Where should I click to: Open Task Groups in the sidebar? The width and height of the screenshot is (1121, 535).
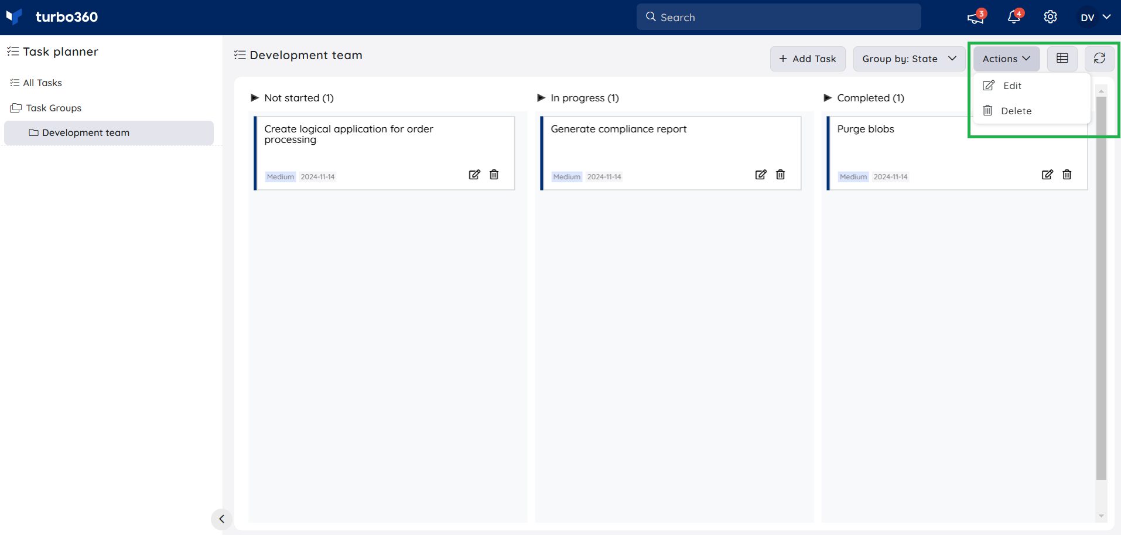pyautogui.click(x=46, y=108)
